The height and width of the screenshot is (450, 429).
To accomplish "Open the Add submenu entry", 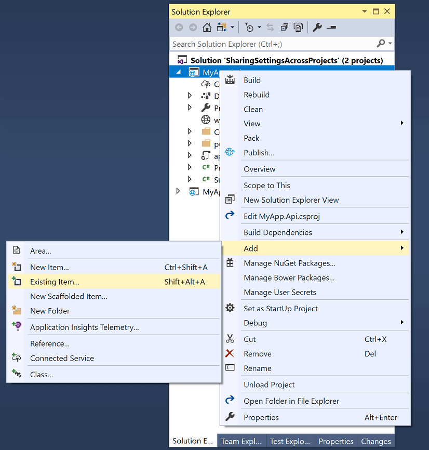I will [315, 248].
